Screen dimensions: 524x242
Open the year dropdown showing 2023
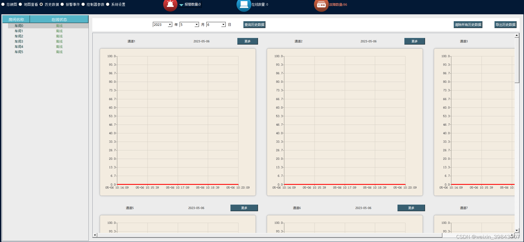pyautogui.click(x=162, y=25)
